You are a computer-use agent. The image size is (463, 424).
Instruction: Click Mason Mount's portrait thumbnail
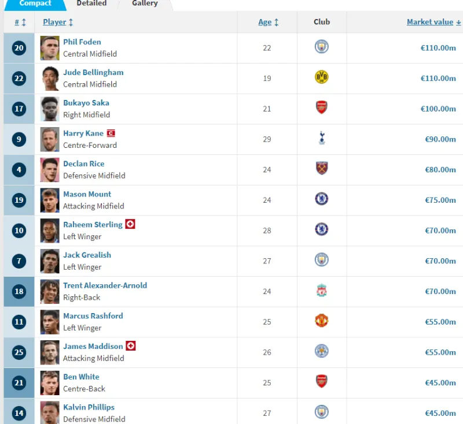[50, 200]
